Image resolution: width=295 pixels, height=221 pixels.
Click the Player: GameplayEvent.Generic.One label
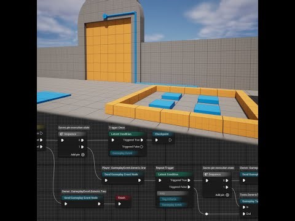click(x=124, y=168)
